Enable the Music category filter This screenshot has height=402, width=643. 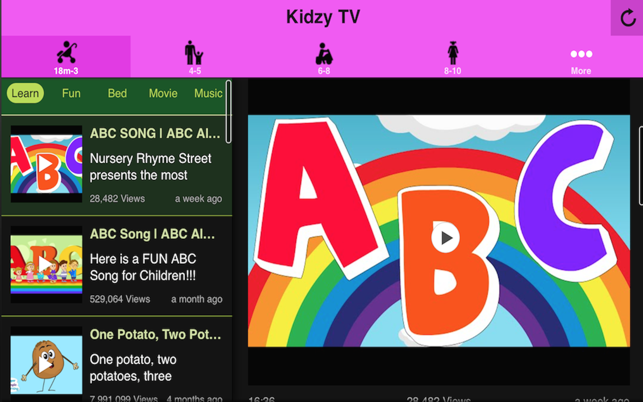point(208,93)
